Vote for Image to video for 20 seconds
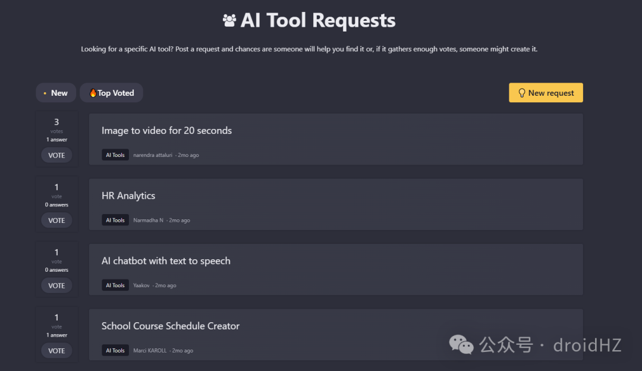Screen dimensions: 642x371 [56, 155]
